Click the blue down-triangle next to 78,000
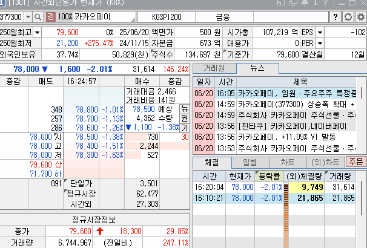Image resolution: width=367 pixels, height=248 pixels. (x=45, y=69)
